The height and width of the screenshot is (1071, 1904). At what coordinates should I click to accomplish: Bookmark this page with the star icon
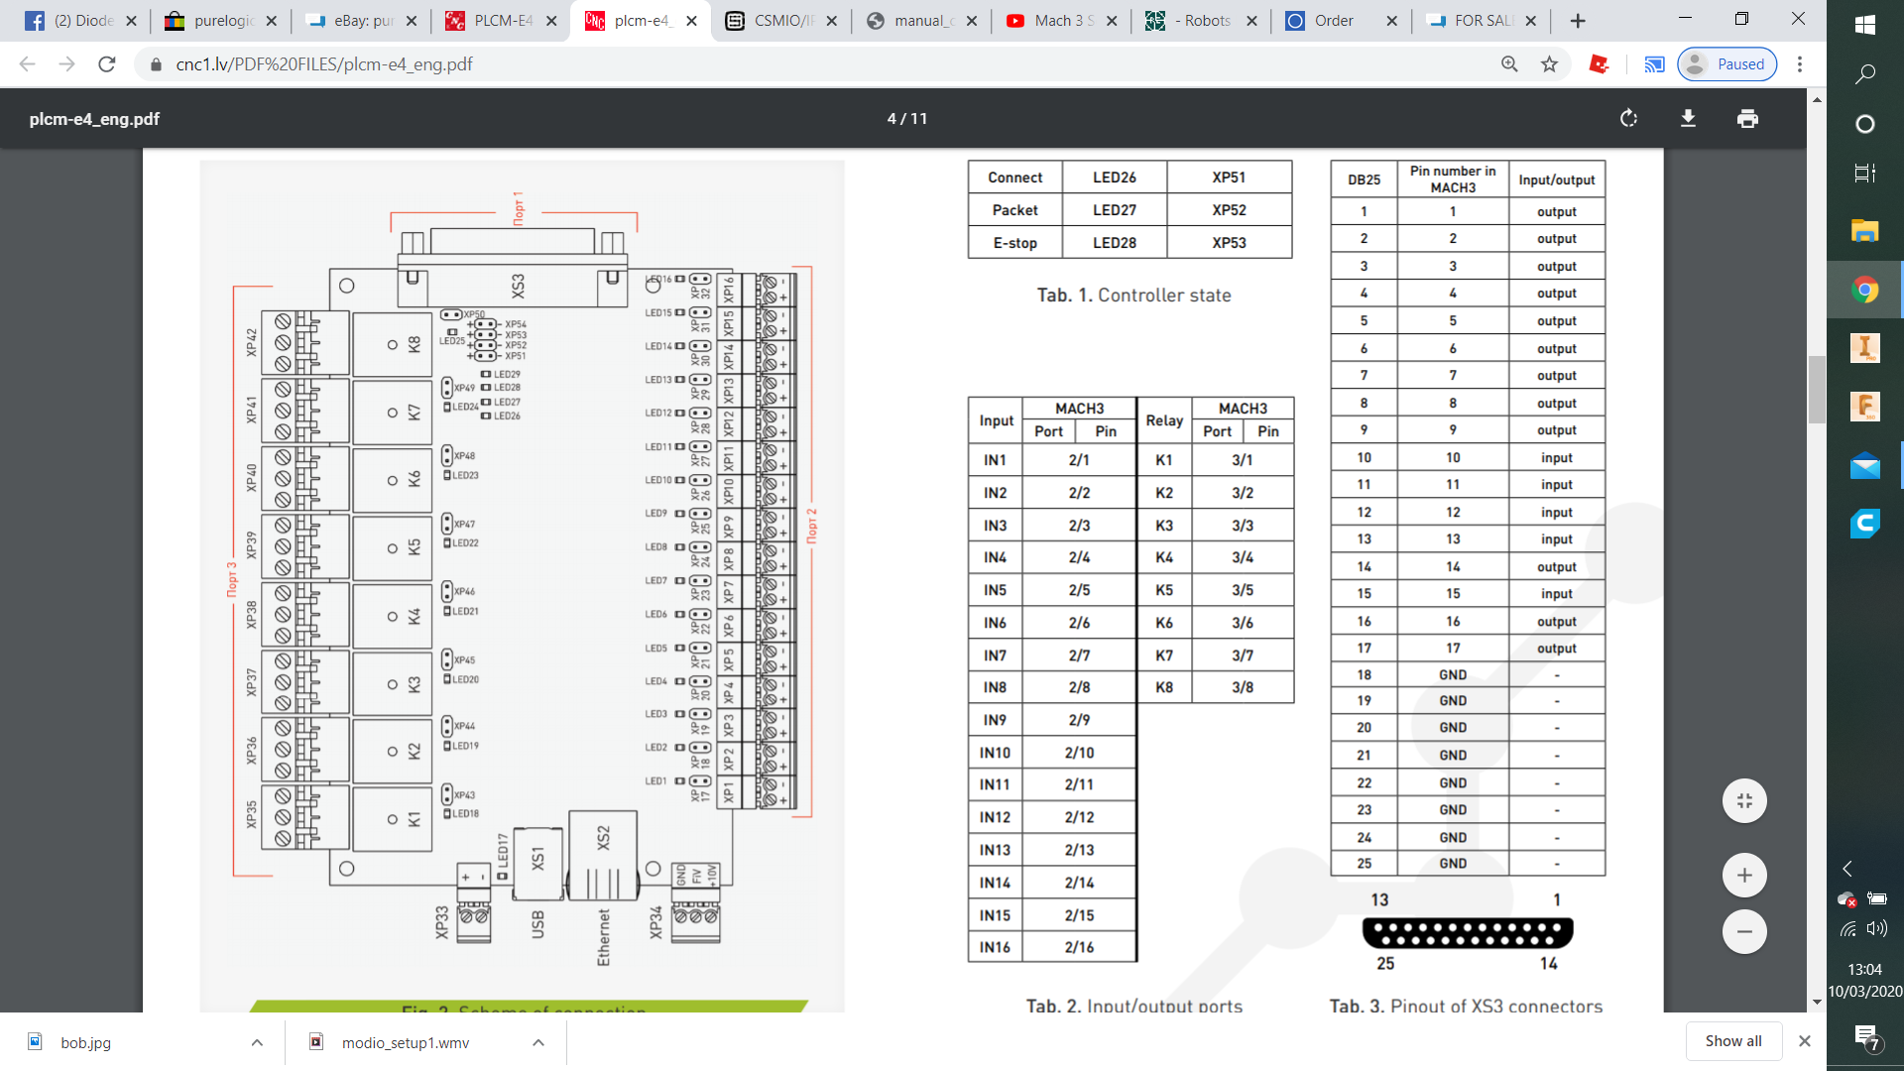click(x=1549, y=64)
